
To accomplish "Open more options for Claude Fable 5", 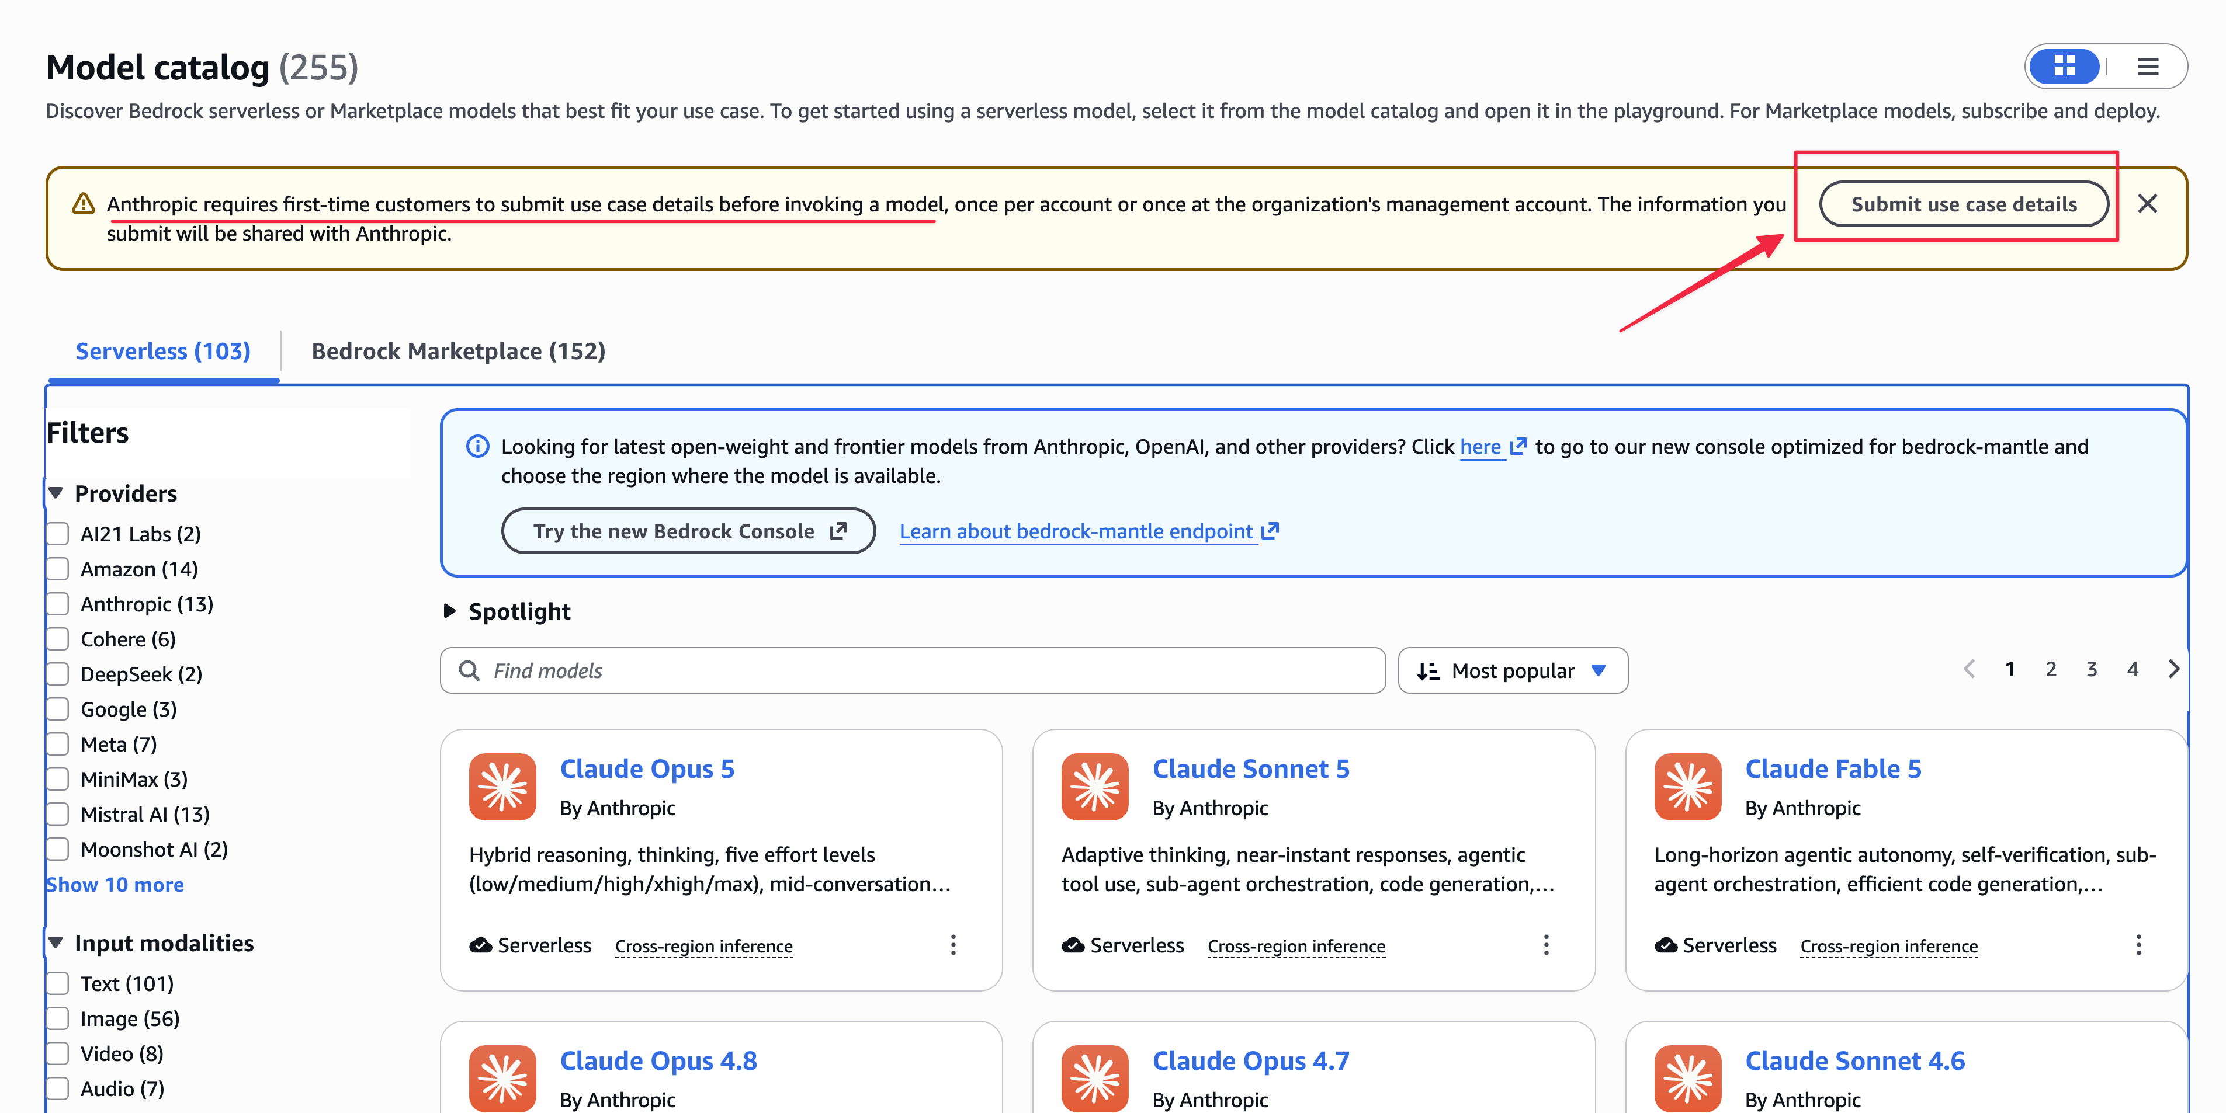I will (x=2139, y=945).
